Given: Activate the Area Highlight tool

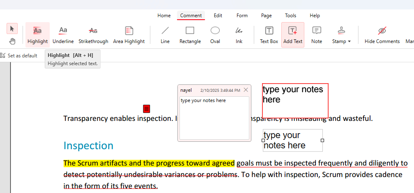Looking at the screenshot, I should tap(129, 34).
